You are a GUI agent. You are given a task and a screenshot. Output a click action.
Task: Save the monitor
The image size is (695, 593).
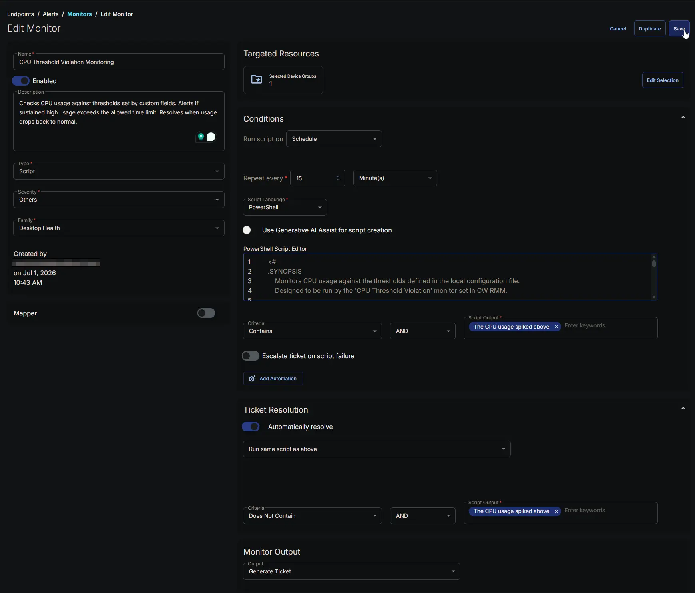pyautogui.click(x=679, y=29)
